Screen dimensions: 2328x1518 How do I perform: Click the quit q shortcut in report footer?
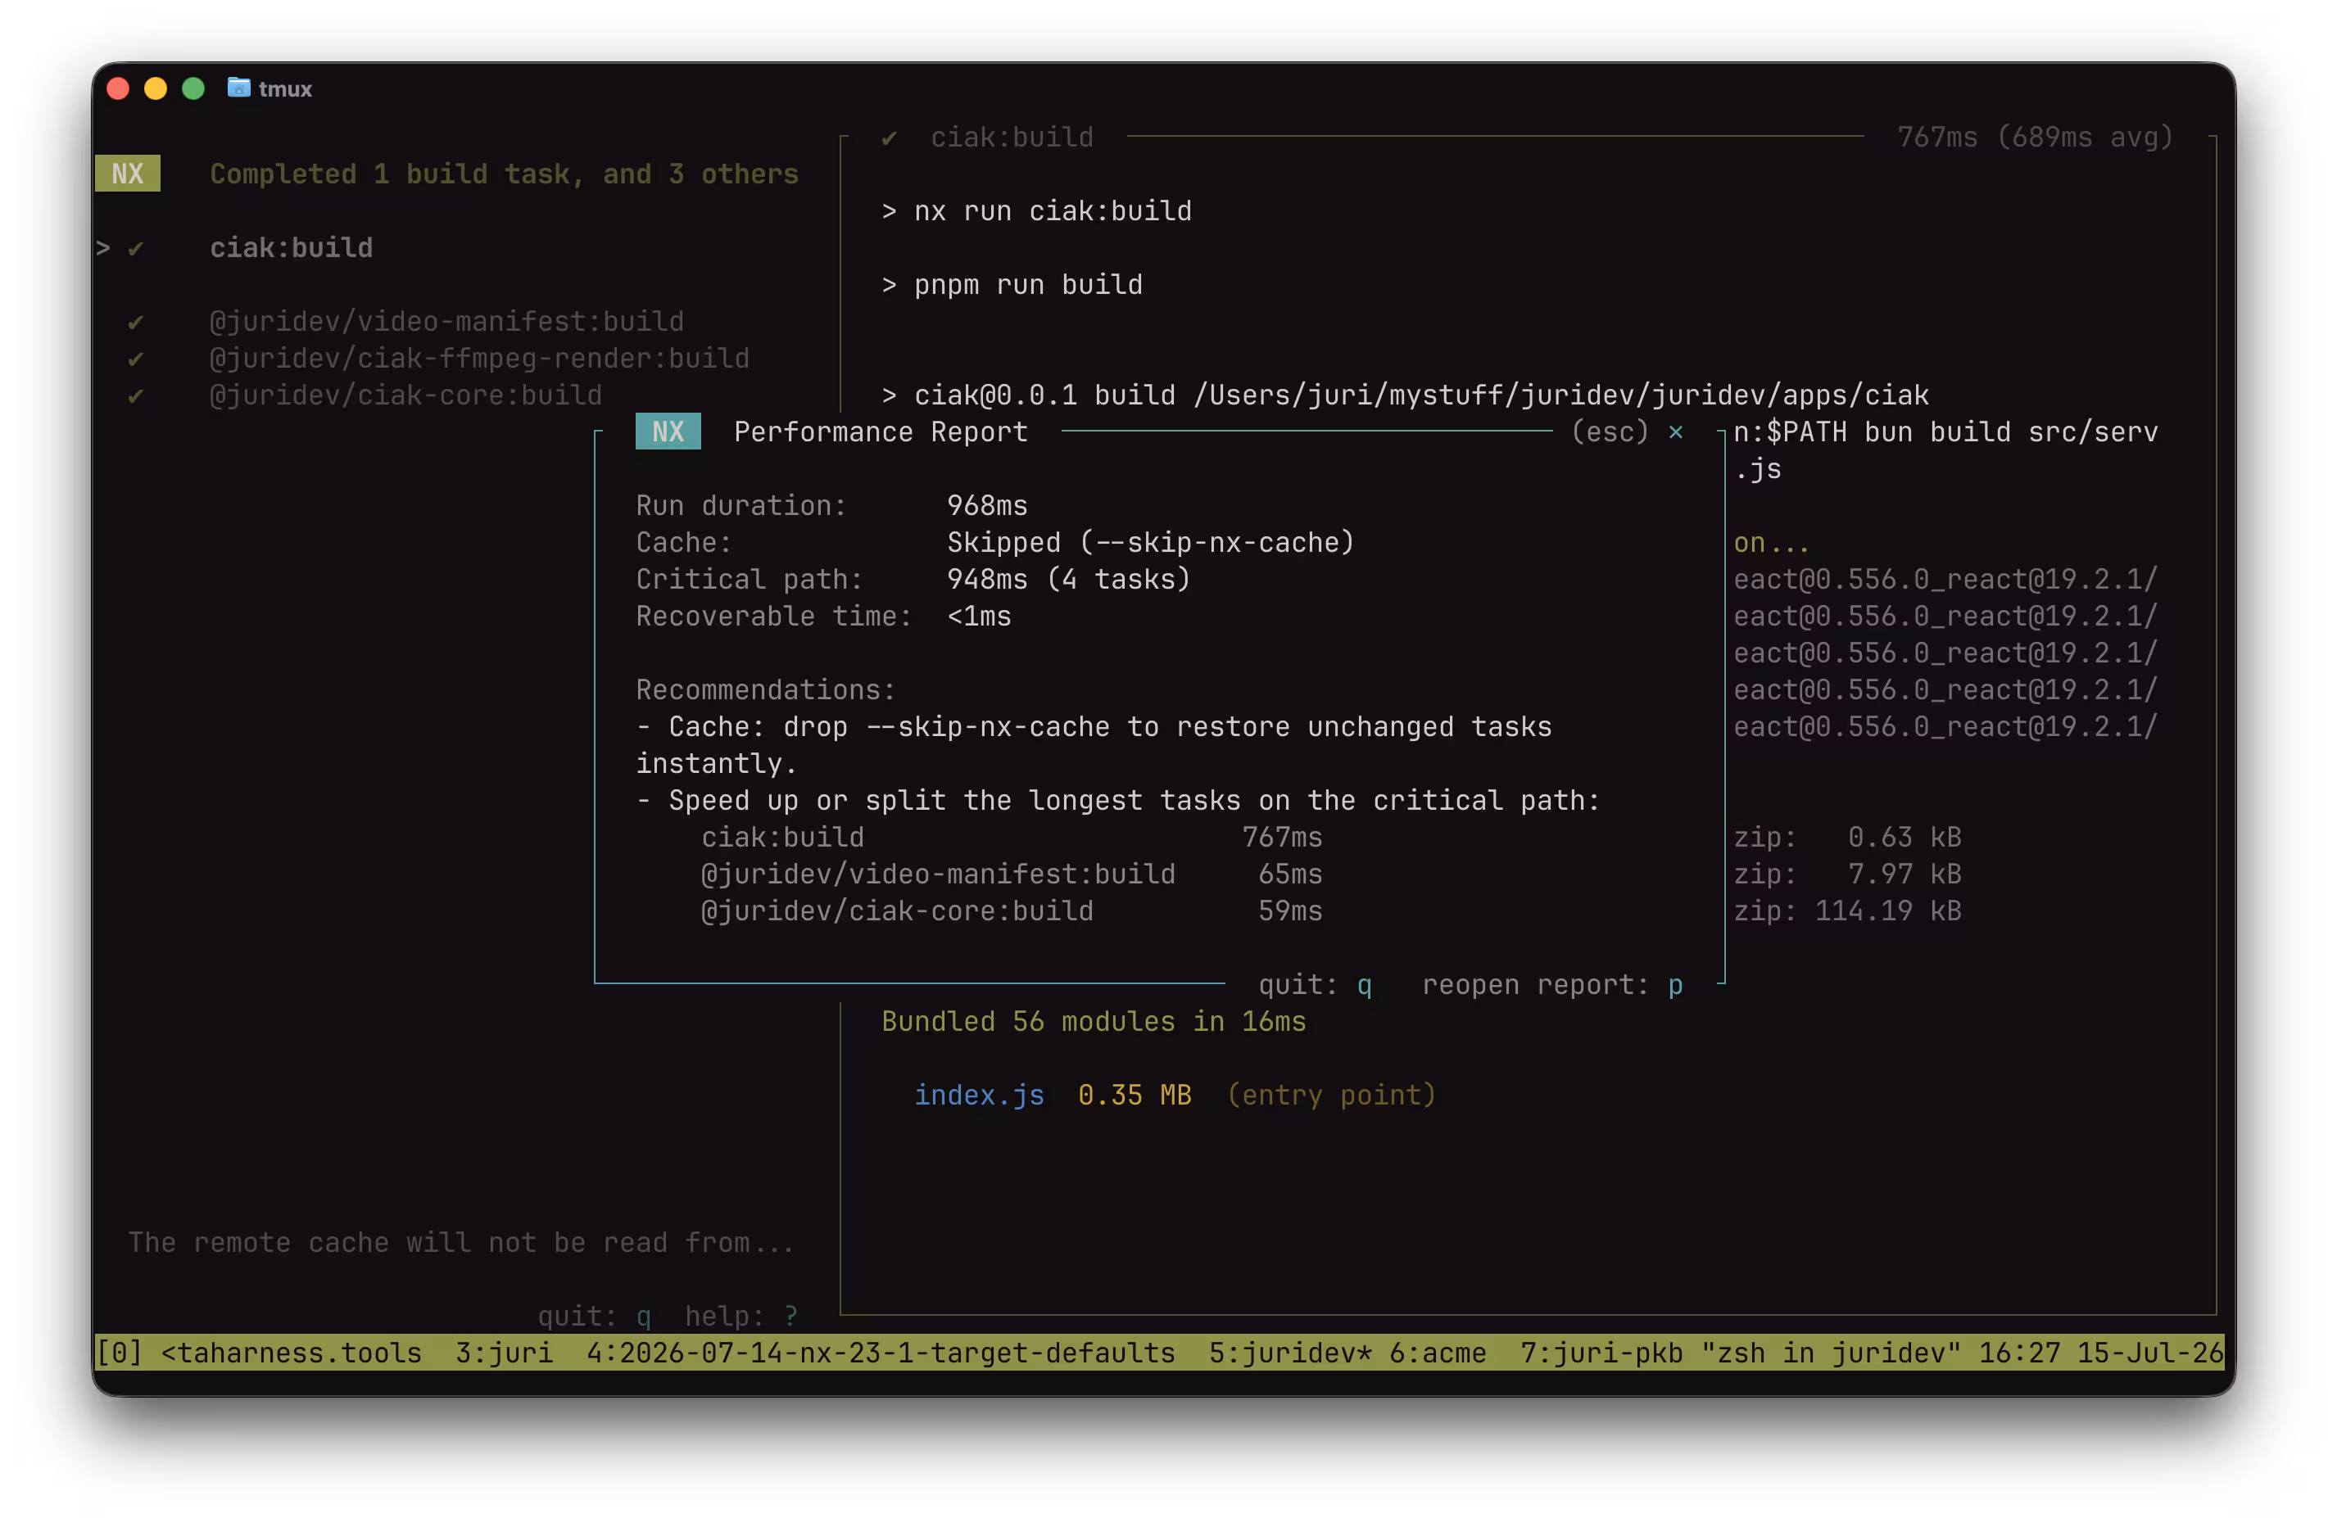1316,985
